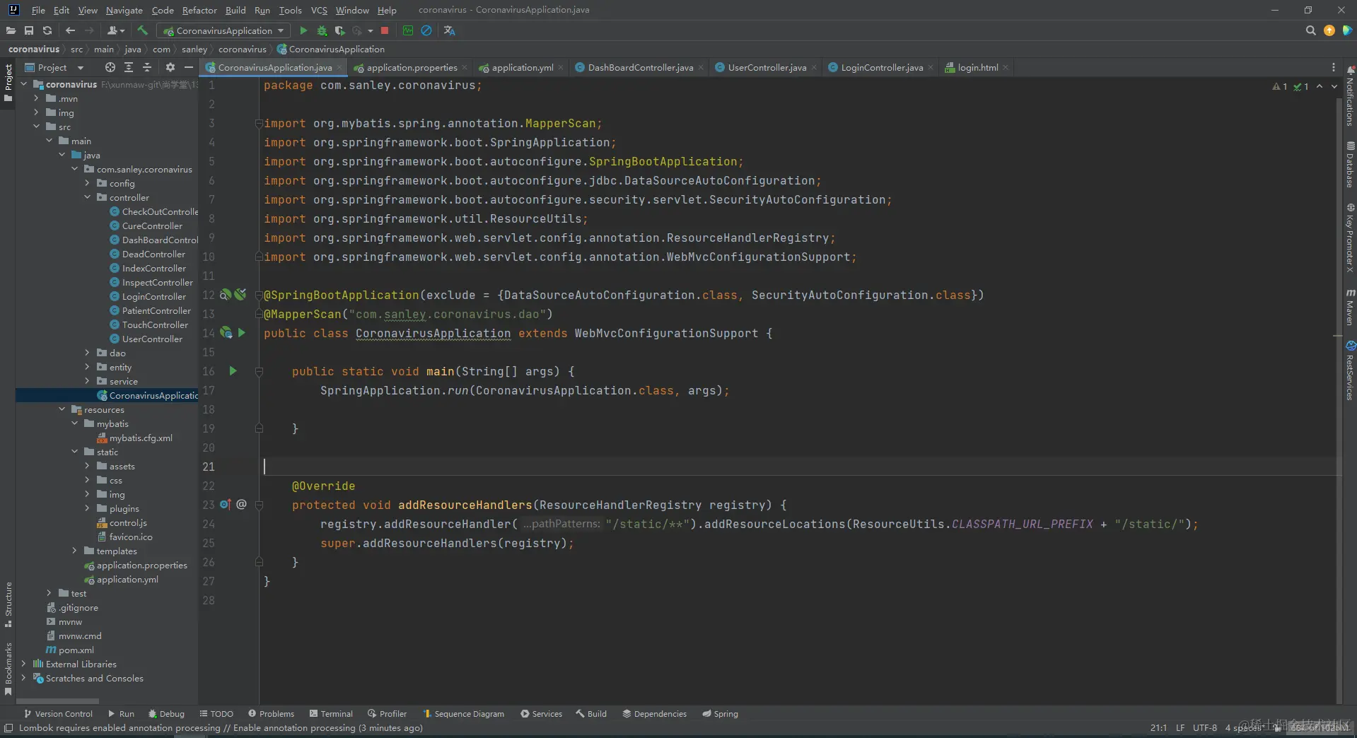The height and width of the screenshot is (738, 1357).
Task: Select pom.xml in the project tree
Action: [76, 650]
